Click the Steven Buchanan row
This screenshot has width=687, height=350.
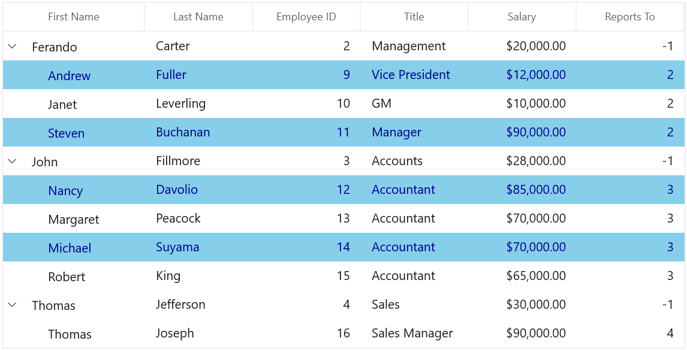click(343, 132)
